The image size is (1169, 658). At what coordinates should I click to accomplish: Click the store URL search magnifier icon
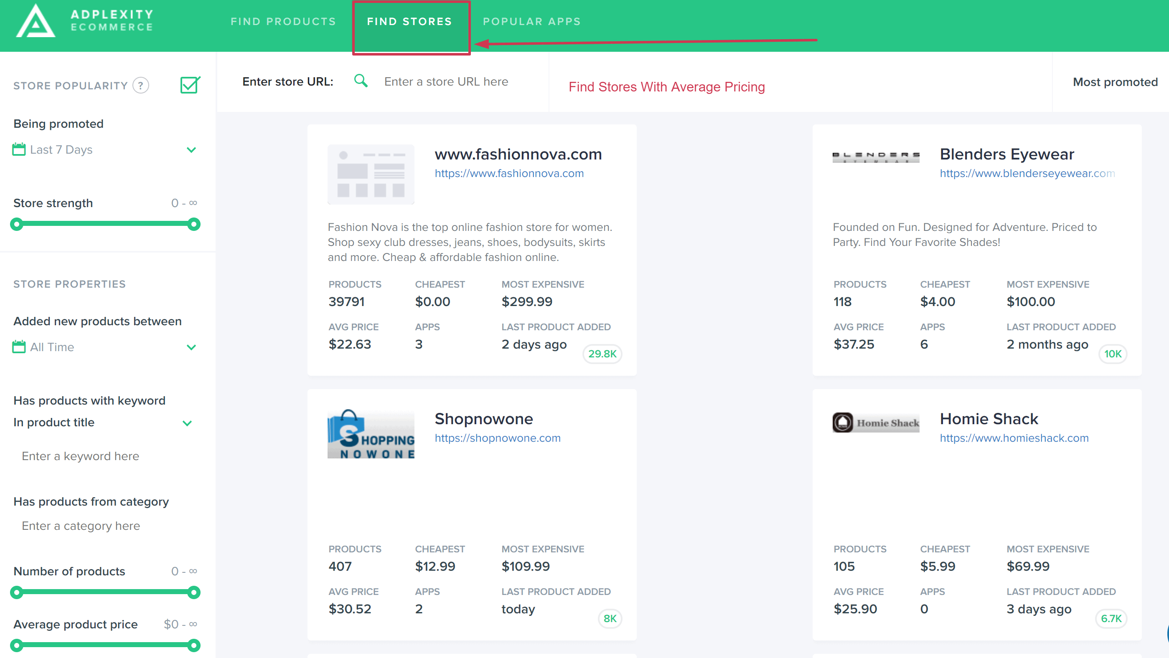(361, 81)
